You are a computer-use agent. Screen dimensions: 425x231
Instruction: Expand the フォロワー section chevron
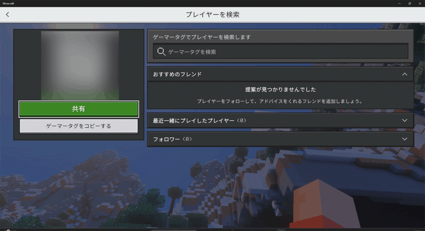pyautogui.click(x=404, y=139)
